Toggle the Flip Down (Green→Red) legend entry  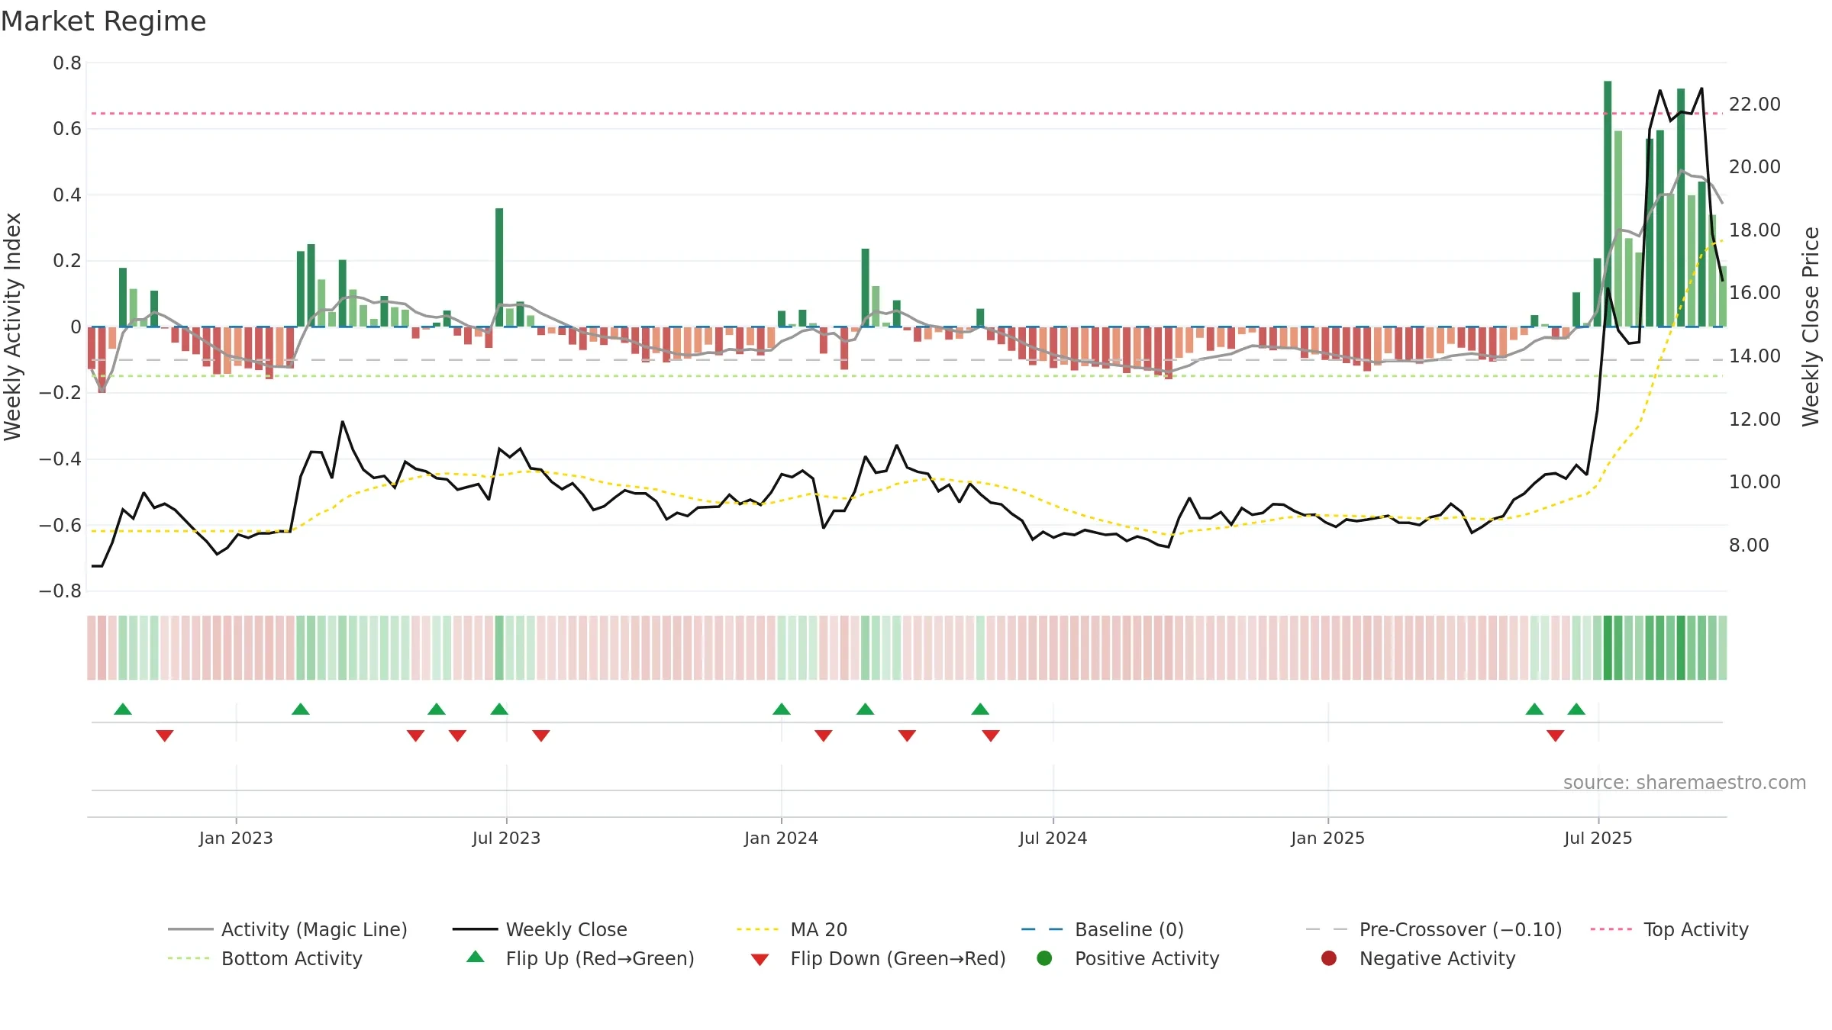point(878,958)
